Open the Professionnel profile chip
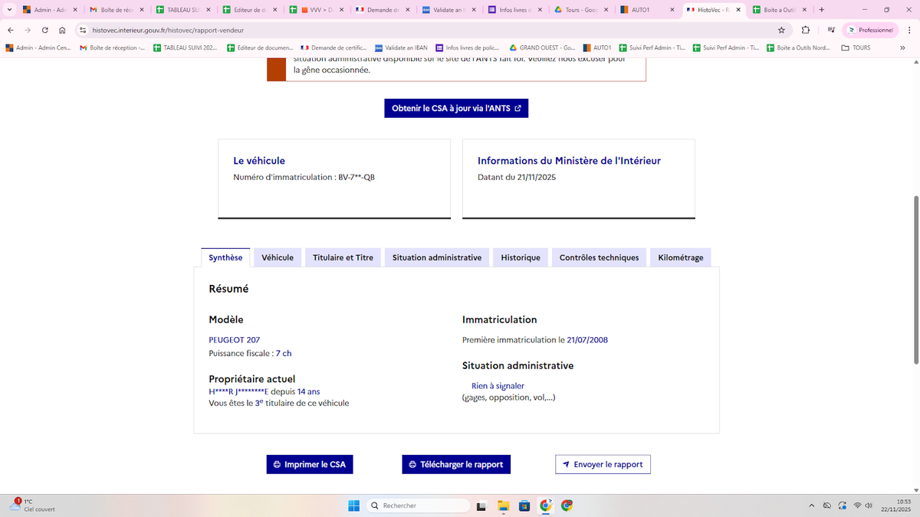 pyautogui.click(x=870, y=30)
